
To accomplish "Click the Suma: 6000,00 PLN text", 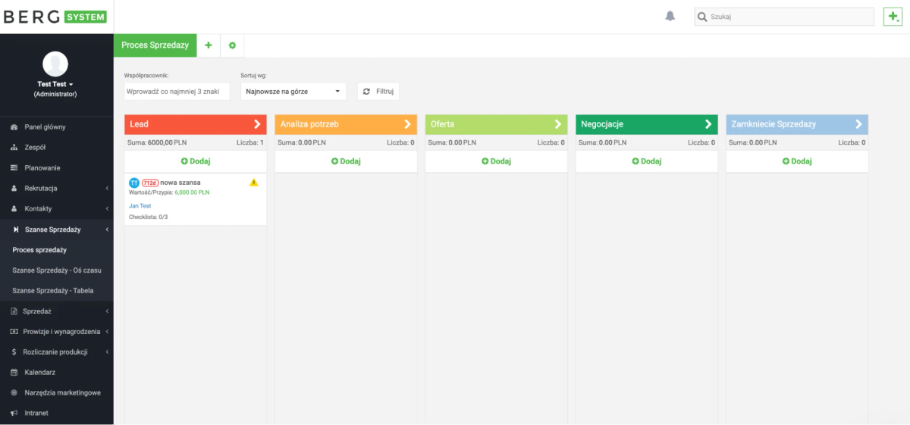I will (156, 142).
